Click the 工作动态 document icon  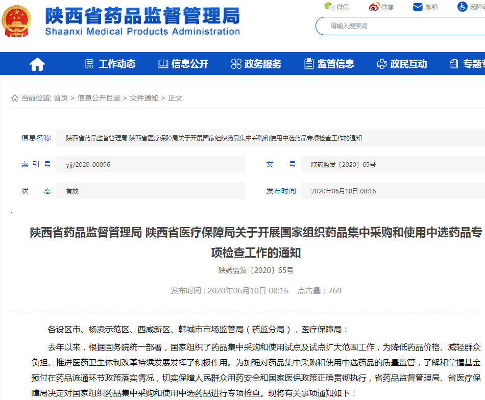(x=89, y=64)
